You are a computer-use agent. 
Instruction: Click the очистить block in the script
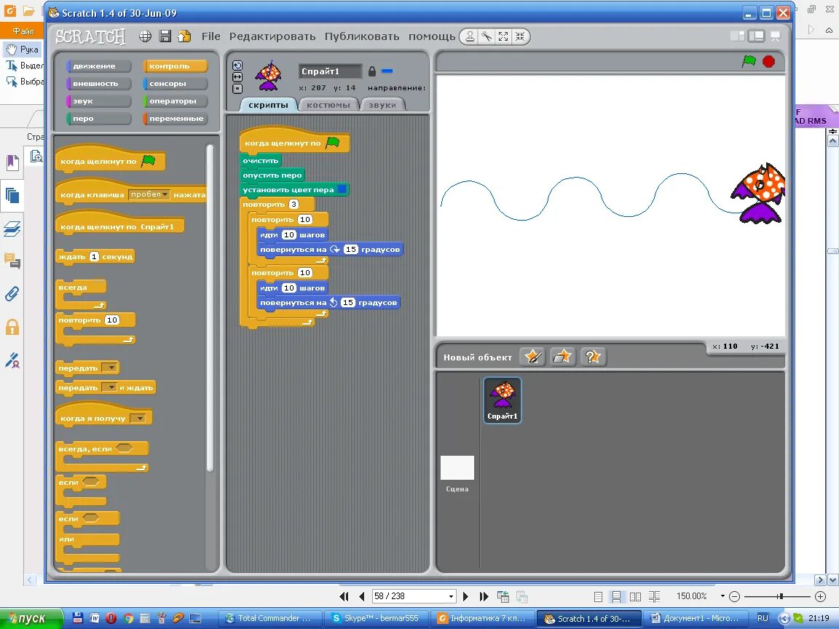click(261, 160)
